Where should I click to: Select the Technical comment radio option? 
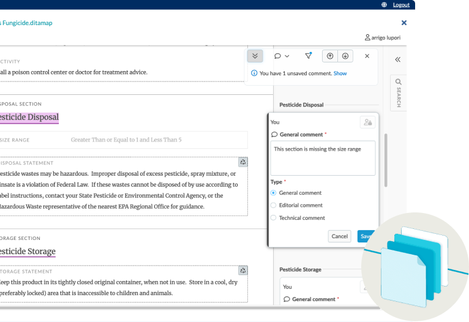(274, 218)
